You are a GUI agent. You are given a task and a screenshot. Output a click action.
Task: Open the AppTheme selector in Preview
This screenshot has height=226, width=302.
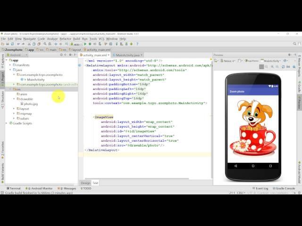(252, 61)
